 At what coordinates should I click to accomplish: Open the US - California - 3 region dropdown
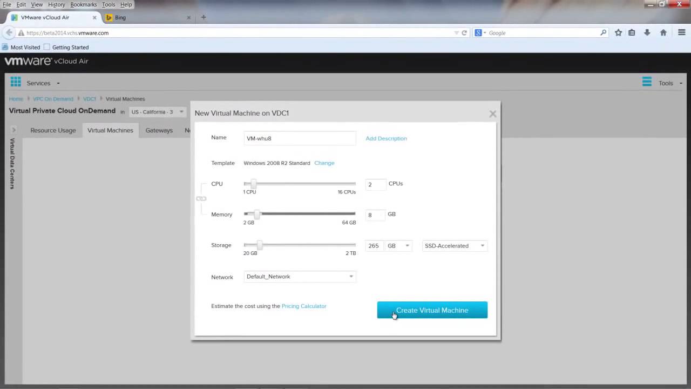[157, 112]
